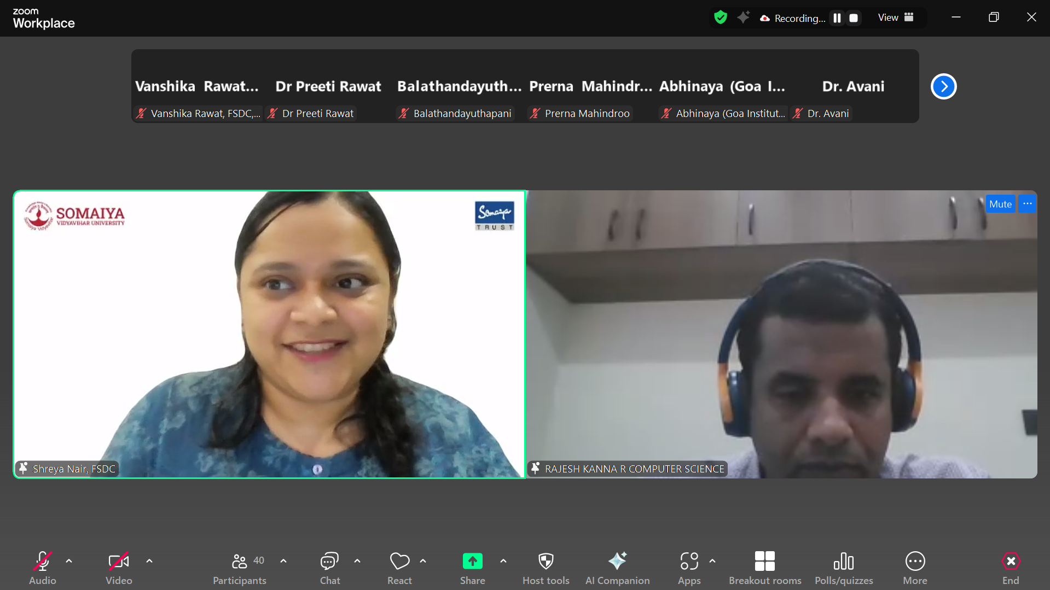Show next participants with blue arrow
Screen dimensions: 1050x590
coord(943,86)
